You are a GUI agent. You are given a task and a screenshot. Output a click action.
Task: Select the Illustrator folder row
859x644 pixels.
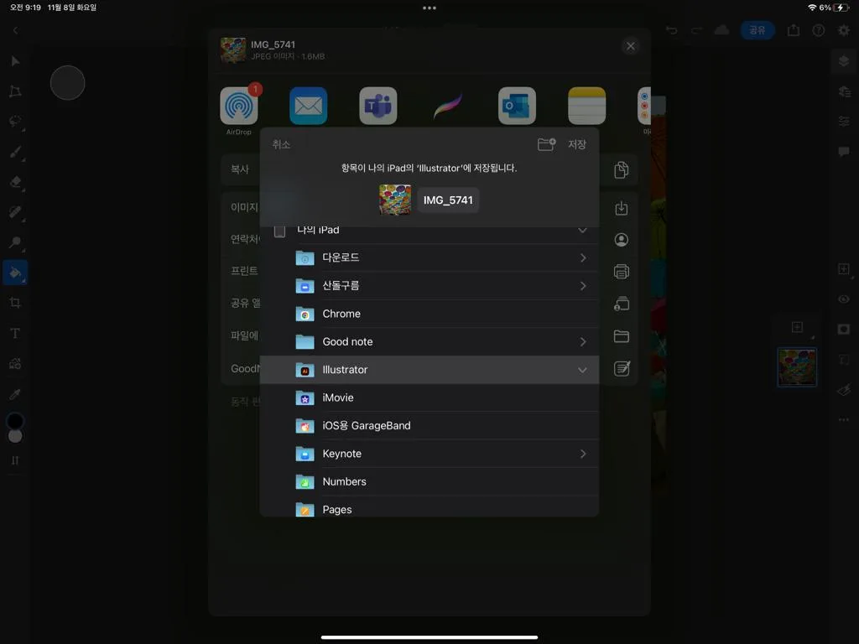pos(429,370)
